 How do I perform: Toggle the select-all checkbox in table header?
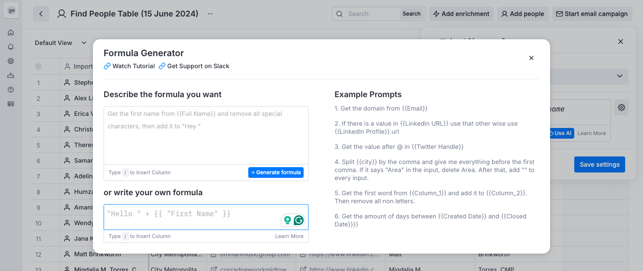point(38,66)
